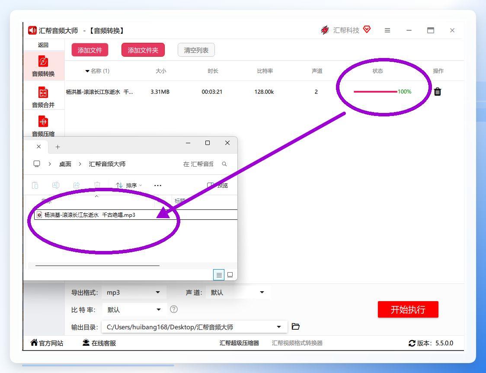
Task: Click the Explorer collapse chevron above columns
Action: 97,196
